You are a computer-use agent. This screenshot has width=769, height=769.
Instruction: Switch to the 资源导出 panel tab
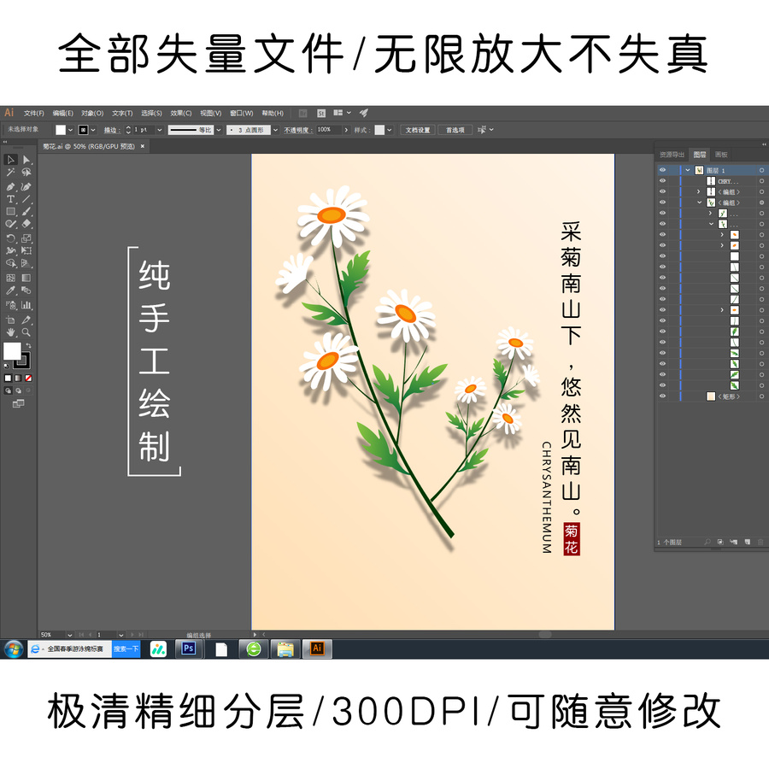(x=672, y=155)
